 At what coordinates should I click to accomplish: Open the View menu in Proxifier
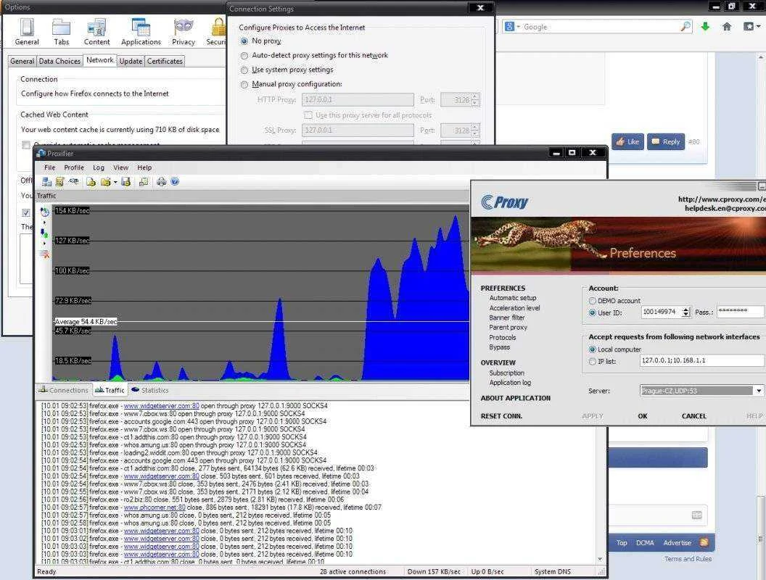click(x=120, y=167)
